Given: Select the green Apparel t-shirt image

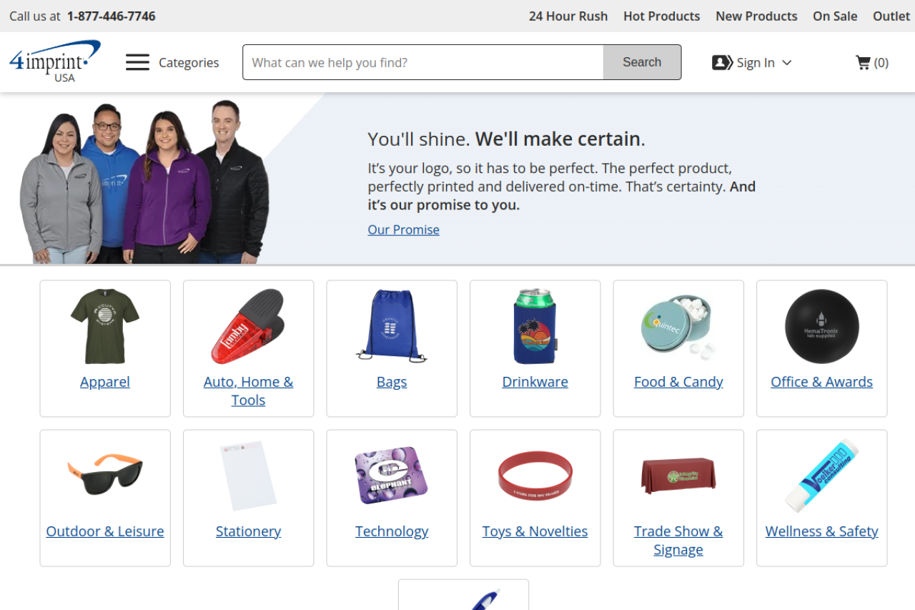Looking at the screenshot, I should pos(105,326).
